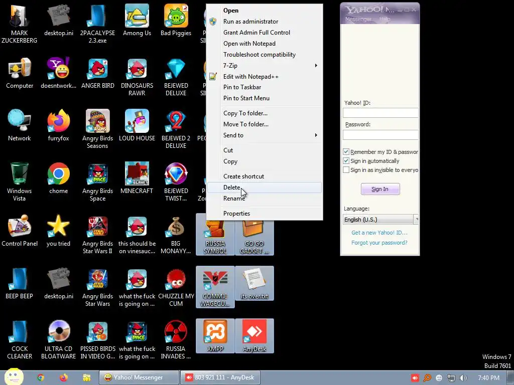Viewport: 514px width, 385px height.
Task: Click the AnyDesk 803 921 111 taskbar button
Action: (x=220, y=377)
